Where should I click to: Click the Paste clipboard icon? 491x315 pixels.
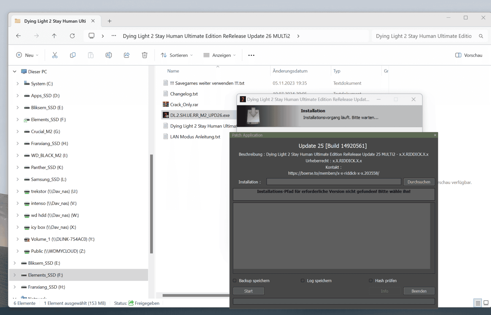(91, 55)
